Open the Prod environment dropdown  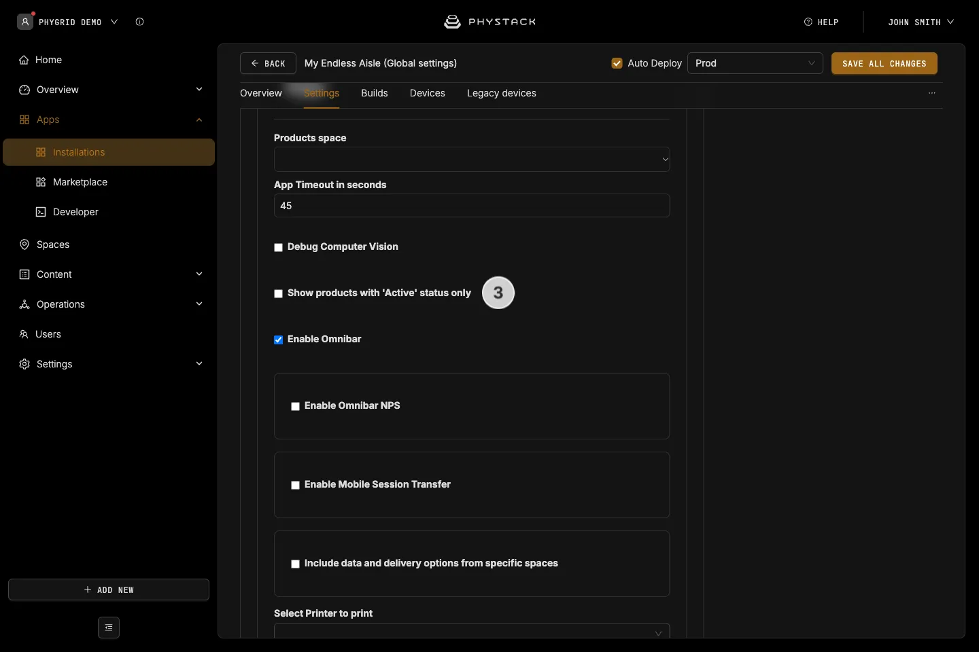tap(755, 63)
